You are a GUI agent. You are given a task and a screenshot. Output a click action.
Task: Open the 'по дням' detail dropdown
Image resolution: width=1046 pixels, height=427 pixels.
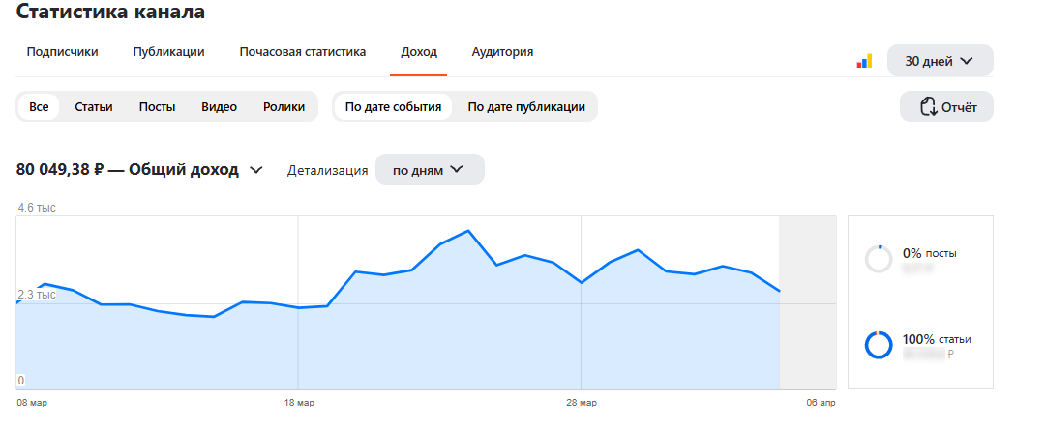coord(429,170)
